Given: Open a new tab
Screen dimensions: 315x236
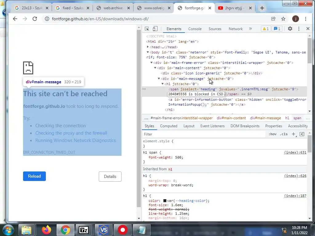Looking at the screenshot, I should click(262, 8).
